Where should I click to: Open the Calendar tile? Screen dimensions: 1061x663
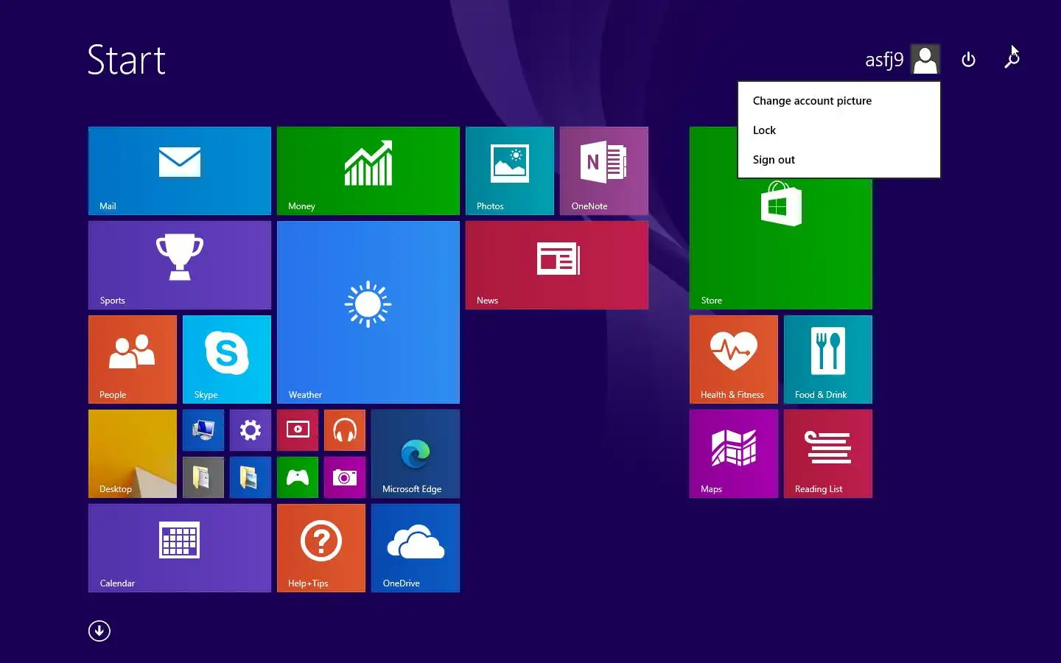[x=180, y=548]
